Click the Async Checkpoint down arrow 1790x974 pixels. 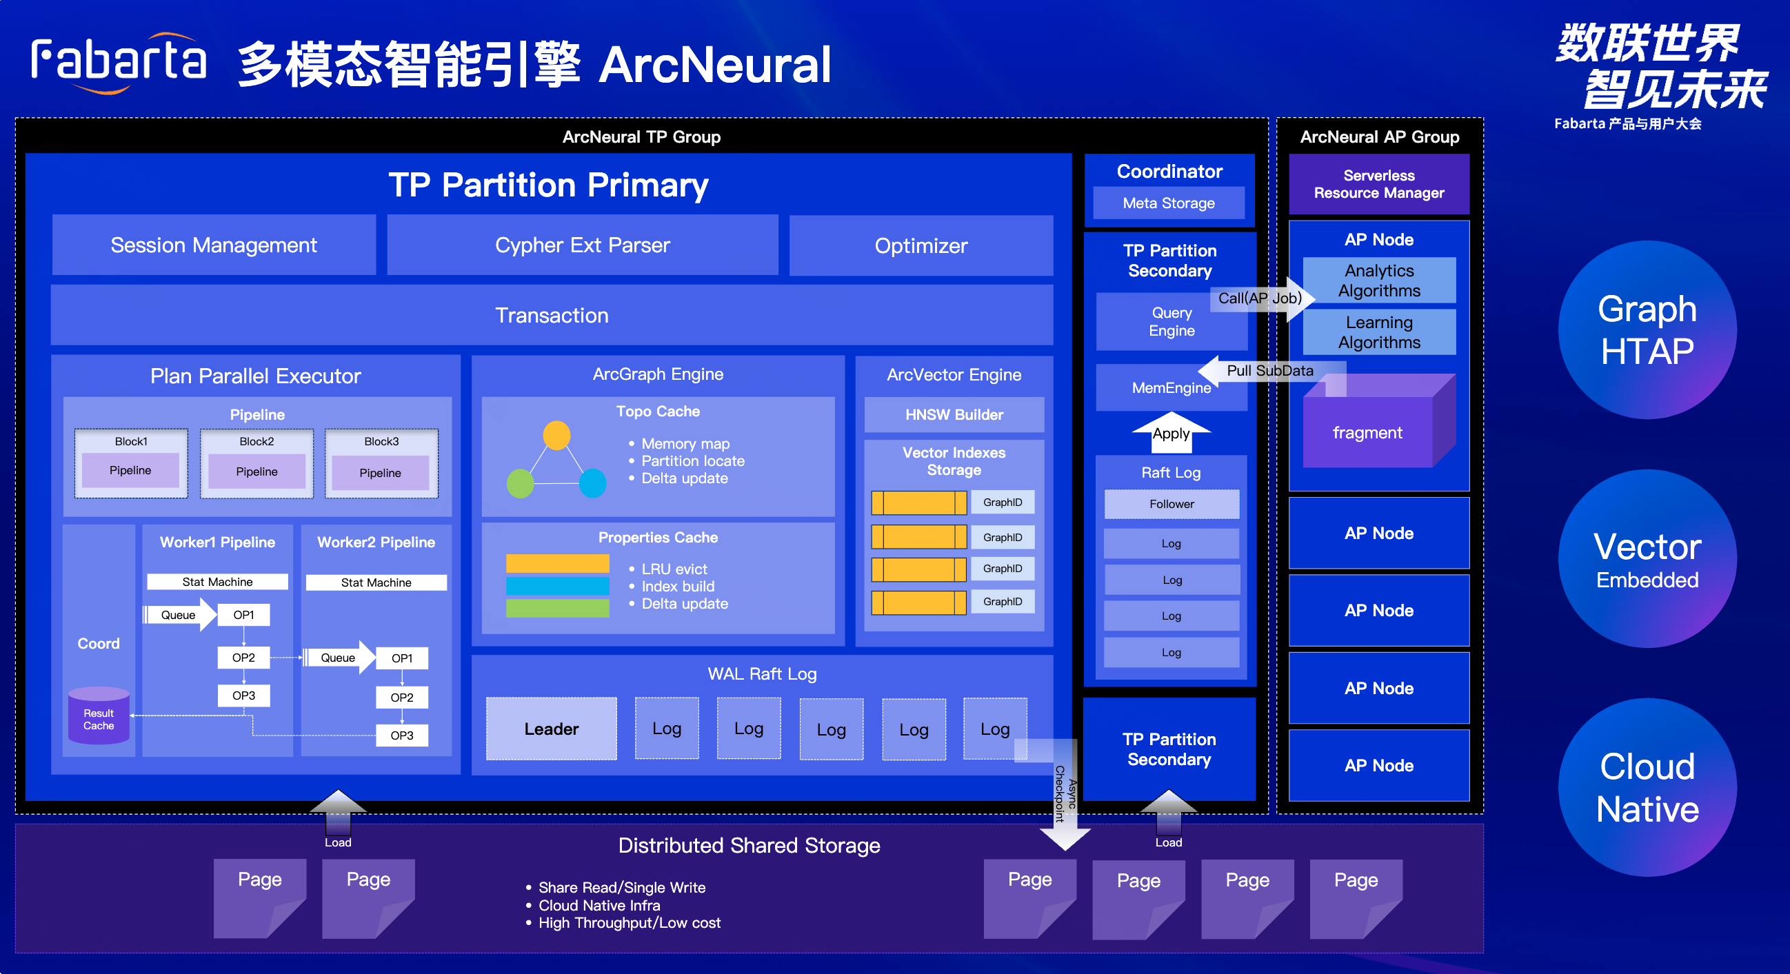point(1065,795)
